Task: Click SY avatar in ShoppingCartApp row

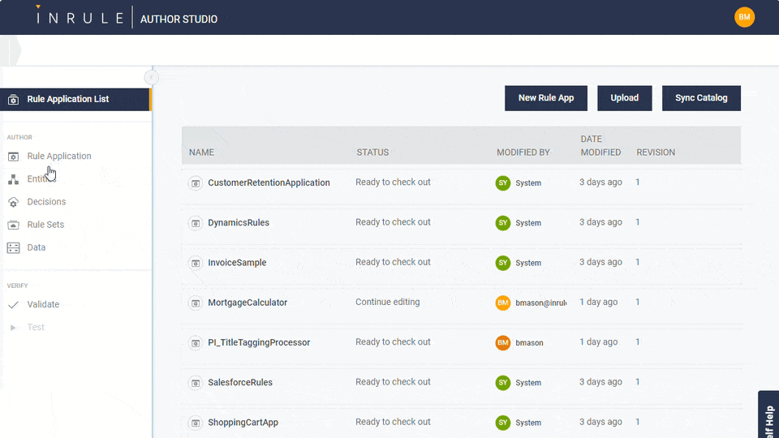Action: (503, 423)
